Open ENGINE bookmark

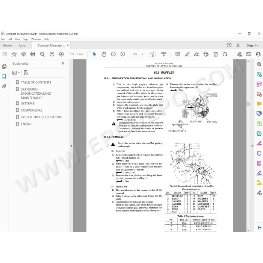pyautogui.click(x=27, y=124)
